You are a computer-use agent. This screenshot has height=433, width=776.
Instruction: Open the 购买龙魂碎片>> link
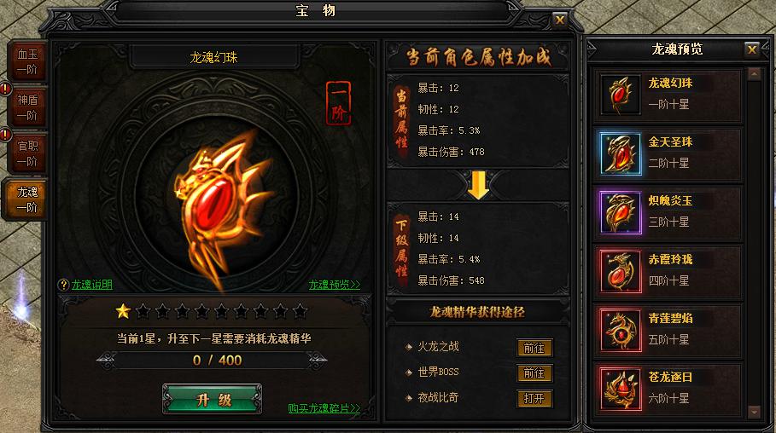click(x=324, y=408)
